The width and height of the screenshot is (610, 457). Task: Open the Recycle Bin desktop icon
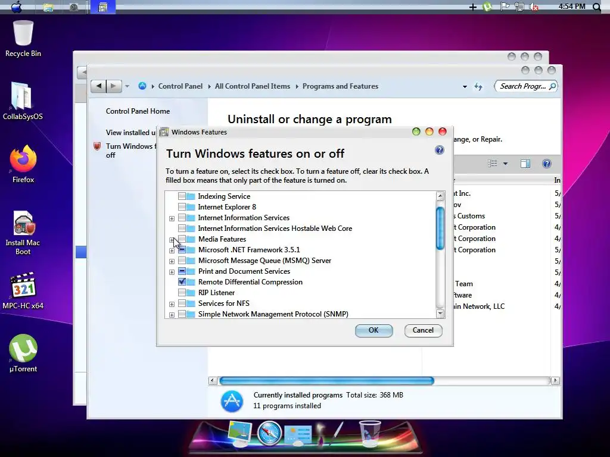tap(23, 39)
